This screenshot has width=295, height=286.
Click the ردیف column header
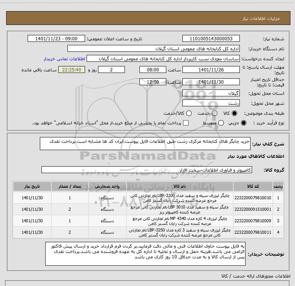(278, 186)
